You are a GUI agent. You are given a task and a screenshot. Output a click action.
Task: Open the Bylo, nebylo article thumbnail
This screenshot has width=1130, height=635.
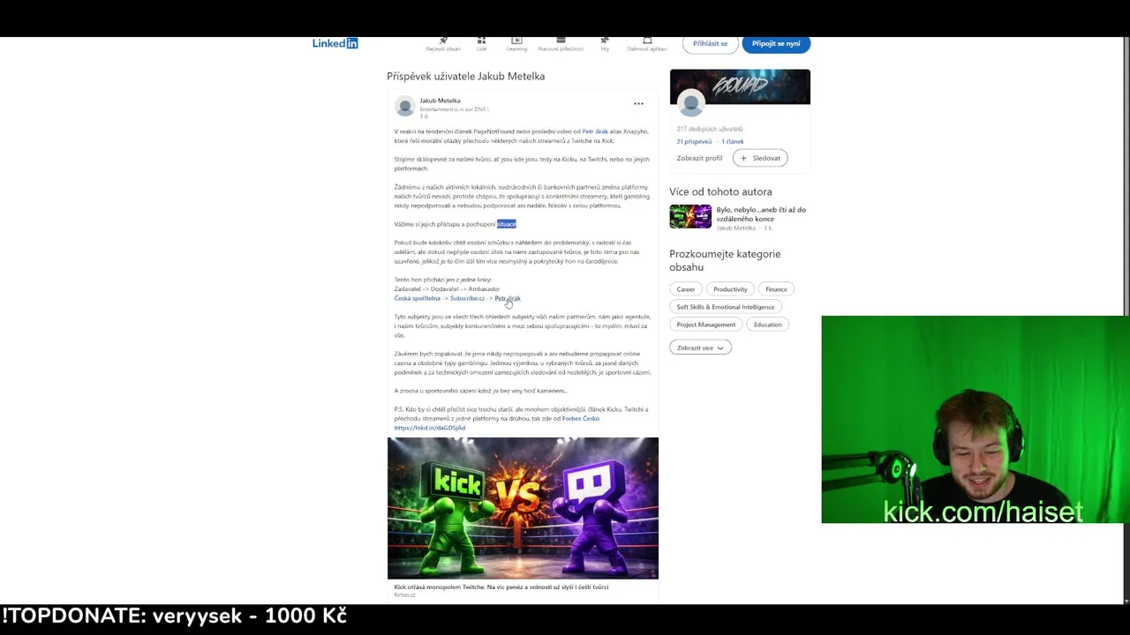pyautogui.click(x=690, y=217)
